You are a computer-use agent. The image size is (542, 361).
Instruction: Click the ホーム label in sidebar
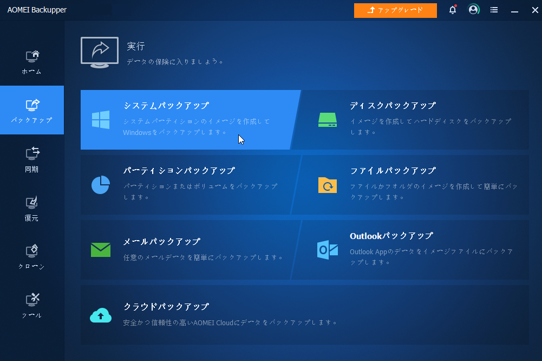31,72
